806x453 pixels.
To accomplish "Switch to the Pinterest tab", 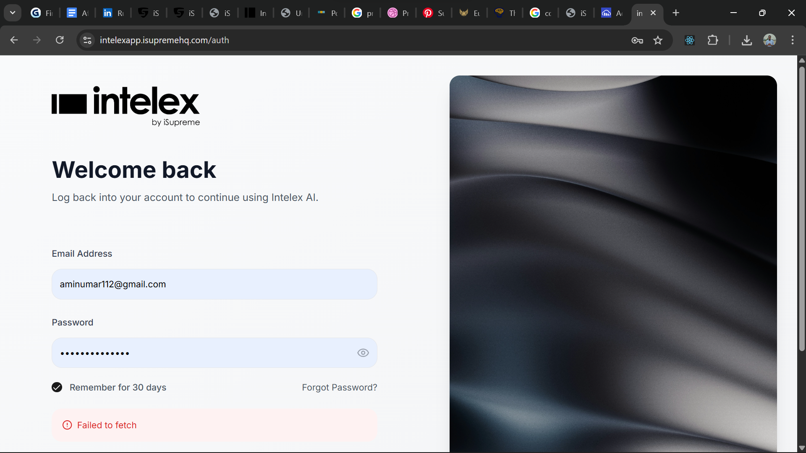I will 433,13.
